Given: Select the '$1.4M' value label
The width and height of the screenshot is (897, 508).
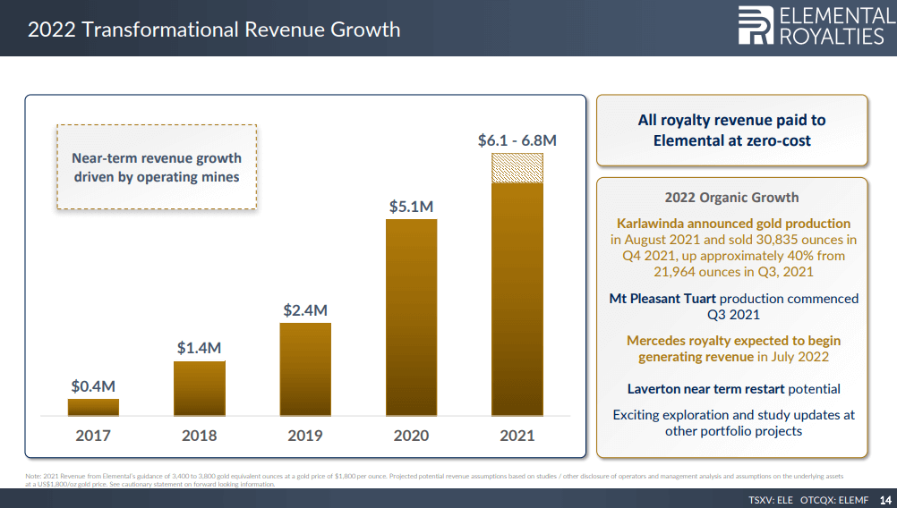Looking at the screenshot, I should click(x=199, y=347).
